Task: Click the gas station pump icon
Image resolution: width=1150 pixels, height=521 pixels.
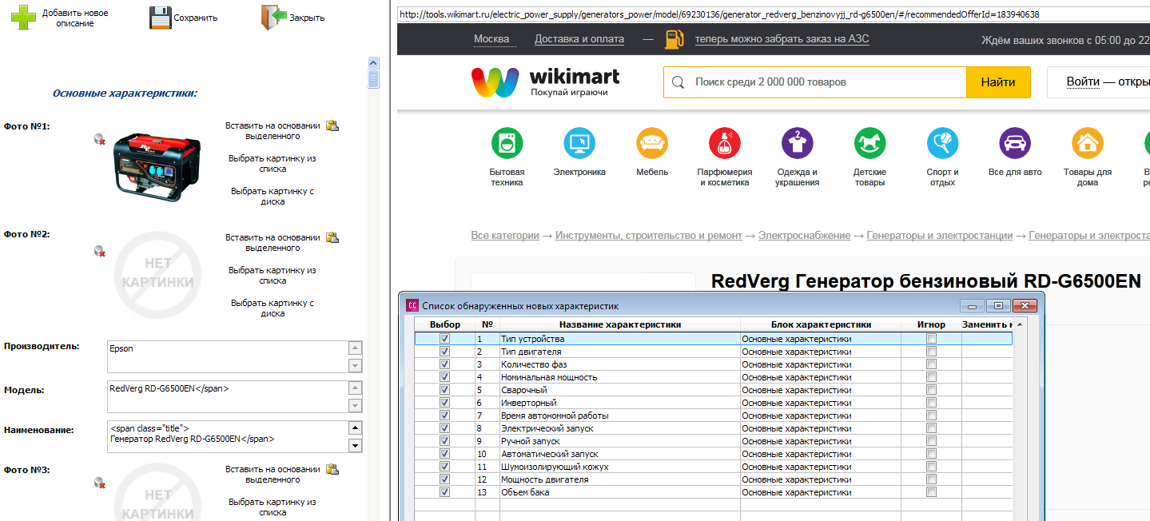Action: click(x=674, y=39)
